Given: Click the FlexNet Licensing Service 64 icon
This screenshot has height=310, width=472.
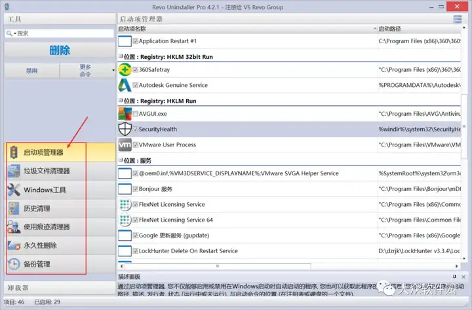Looking at the screenshot, I should (x=125, y=220).
